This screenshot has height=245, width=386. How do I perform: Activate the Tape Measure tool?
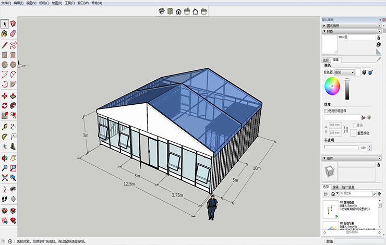pyautogui.click(x=4, y=127)
